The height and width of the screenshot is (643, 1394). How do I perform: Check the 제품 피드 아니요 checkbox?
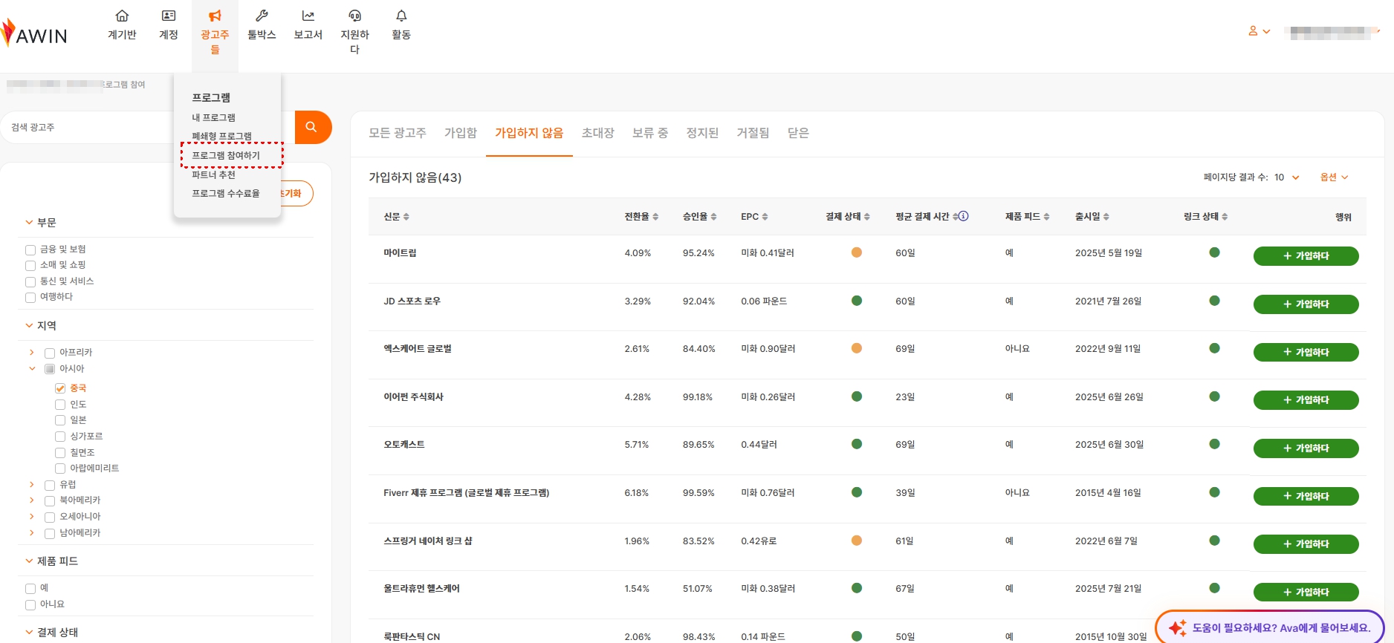click(30, 605)
